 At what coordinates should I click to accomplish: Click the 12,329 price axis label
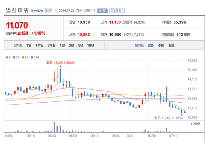(192, 99)
